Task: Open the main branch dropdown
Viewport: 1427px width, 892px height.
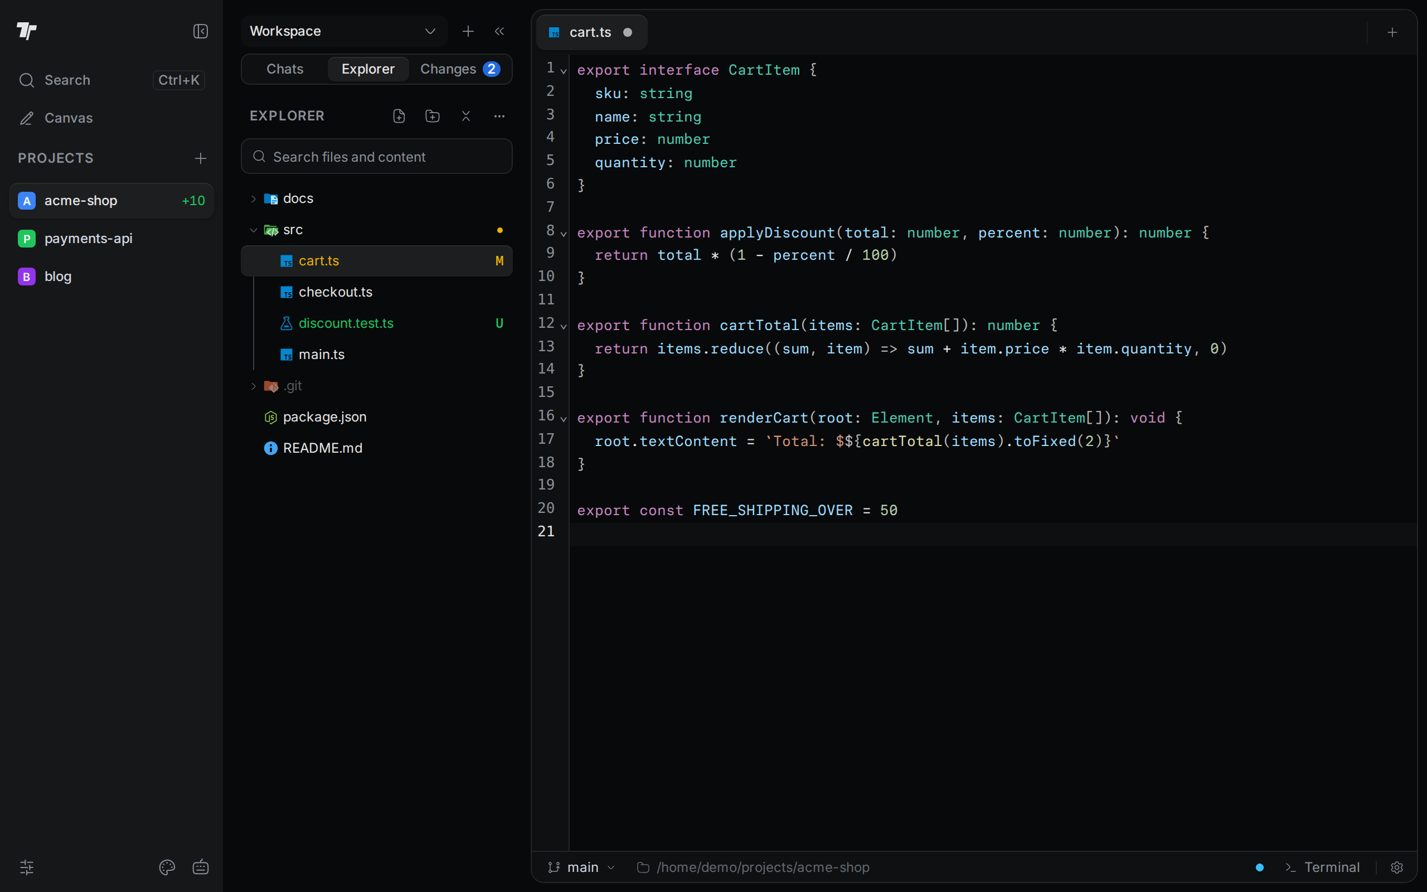Action: tap(581, 867)
